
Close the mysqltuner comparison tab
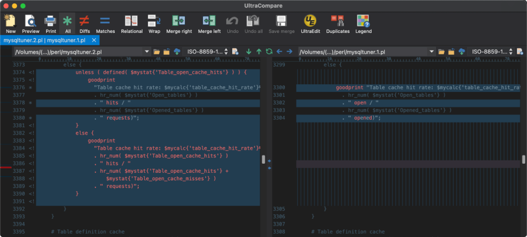coord(94,40)
